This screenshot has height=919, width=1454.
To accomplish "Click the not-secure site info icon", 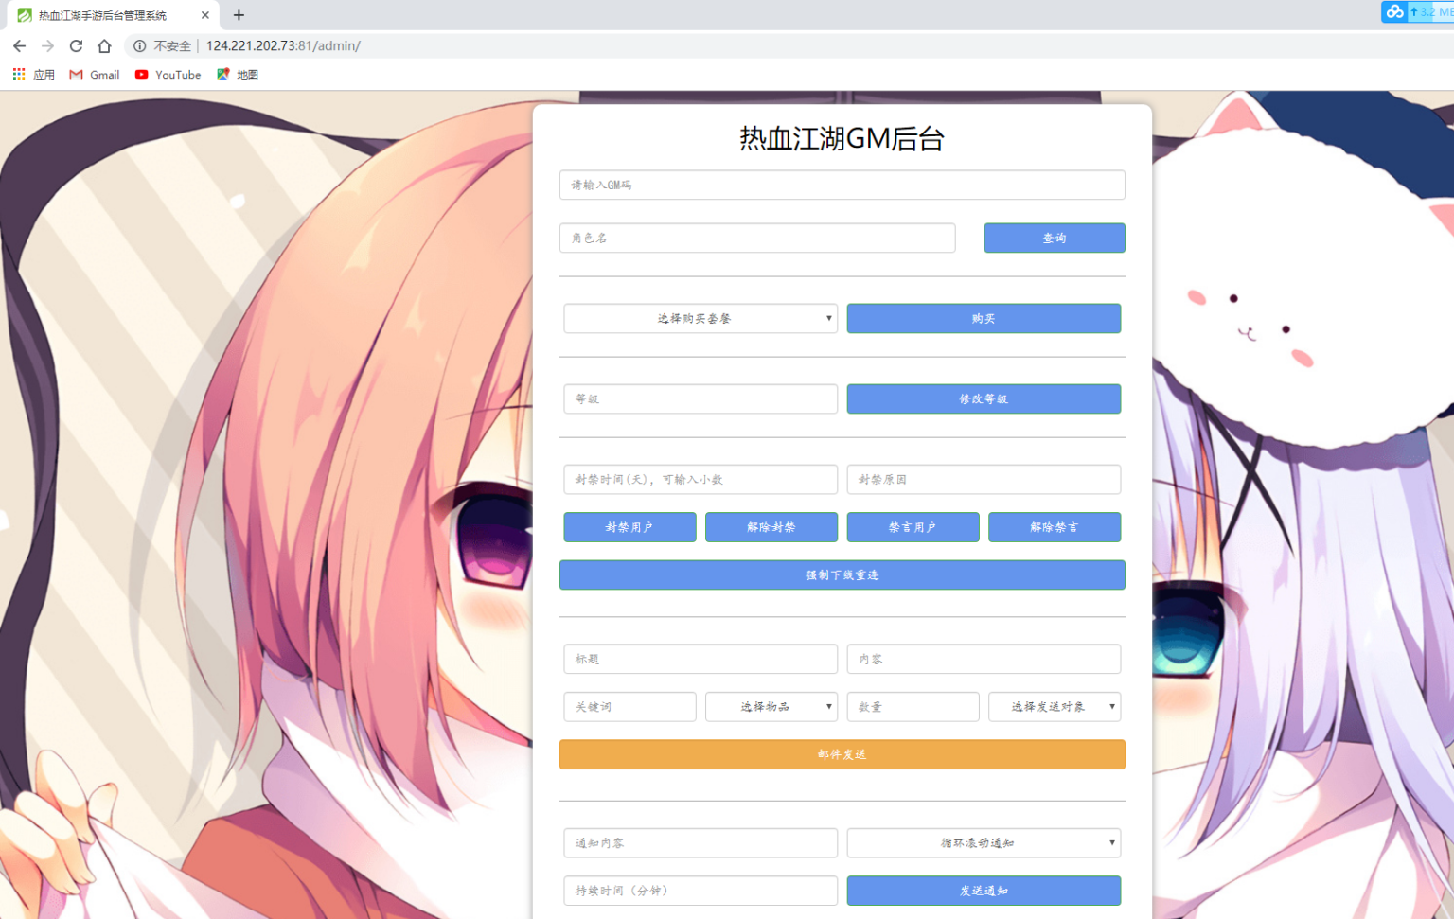I will pos(139,45).
